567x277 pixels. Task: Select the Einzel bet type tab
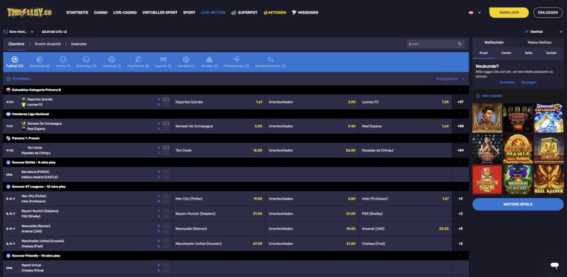click(483, 53)
